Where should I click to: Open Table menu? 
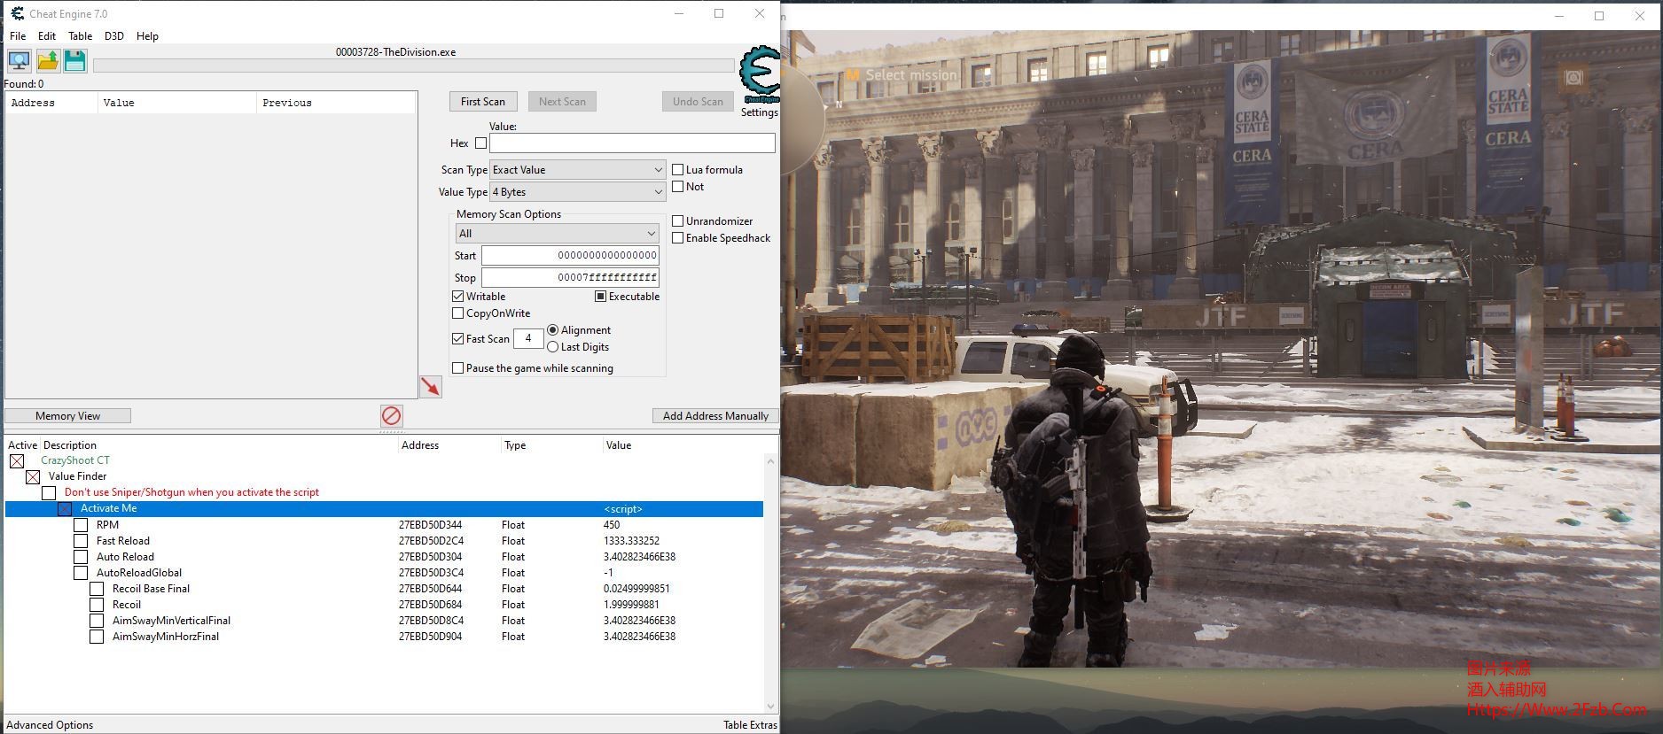pyautogui.click(x=81, y=36)
